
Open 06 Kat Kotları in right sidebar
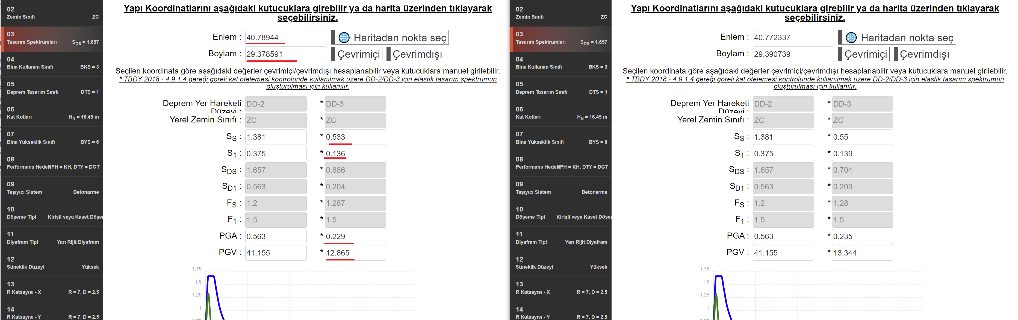click(561, 114)
